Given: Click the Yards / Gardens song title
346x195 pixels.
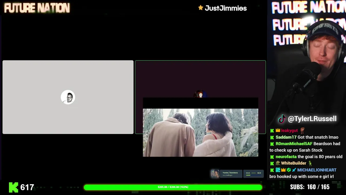Looking at the screenshot, I should tap(230, 173).
